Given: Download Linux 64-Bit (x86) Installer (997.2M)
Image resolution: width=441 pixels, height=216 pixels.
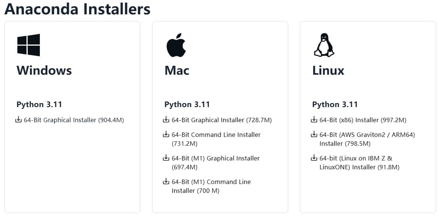Looking at the screenshot, I should (363, 120).
